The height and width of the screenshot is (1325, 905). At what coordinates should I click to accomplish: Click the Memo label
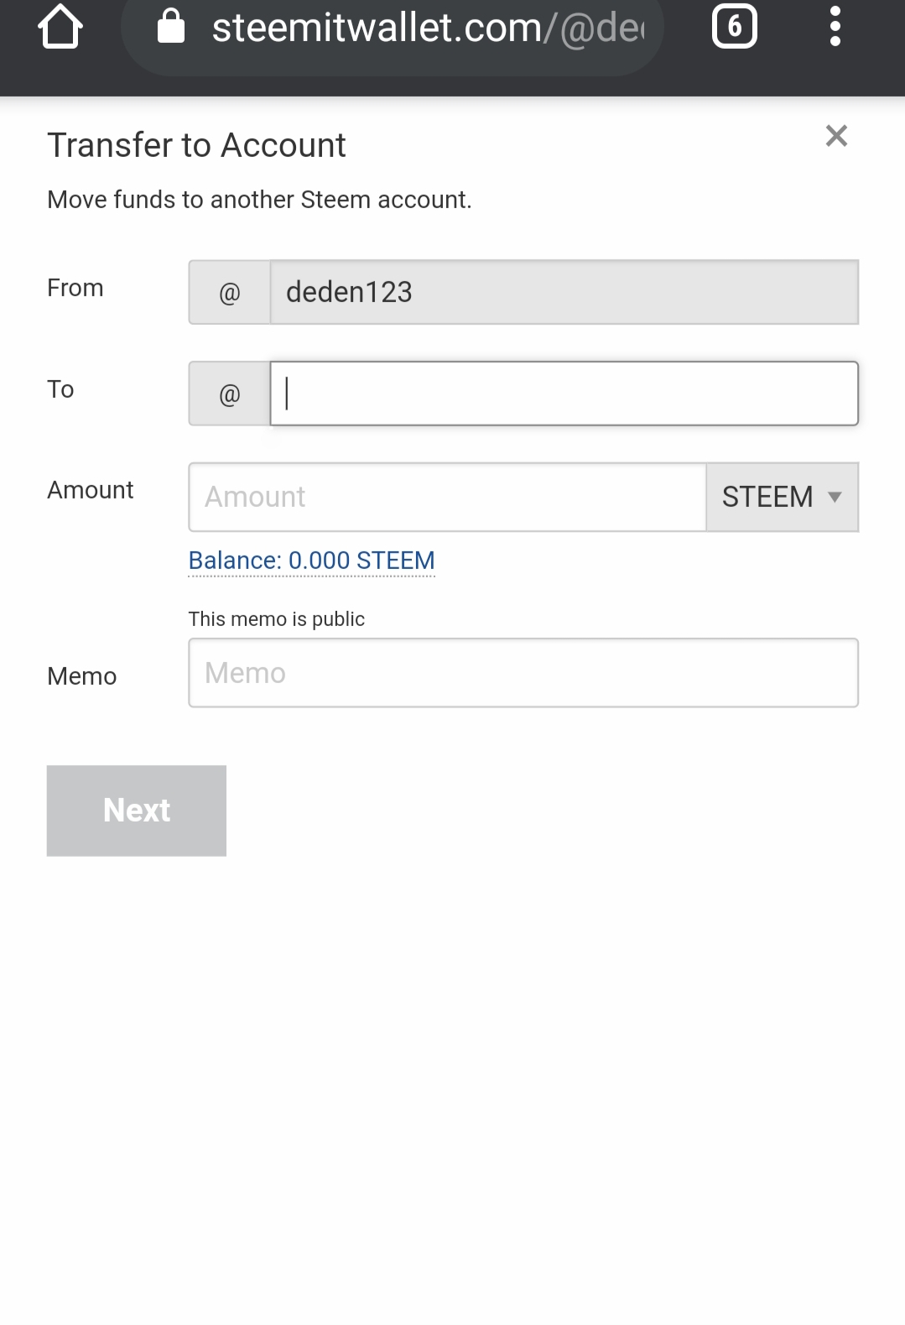tap(81, 676)
